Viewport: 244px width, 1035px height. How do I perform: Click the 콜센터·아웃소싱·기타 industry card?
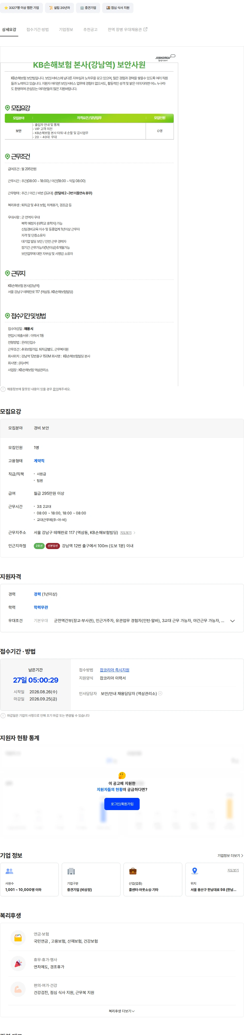(153, 880)
